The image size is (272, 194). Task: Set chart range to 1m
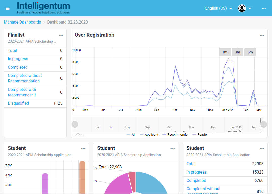coord(225,52)
